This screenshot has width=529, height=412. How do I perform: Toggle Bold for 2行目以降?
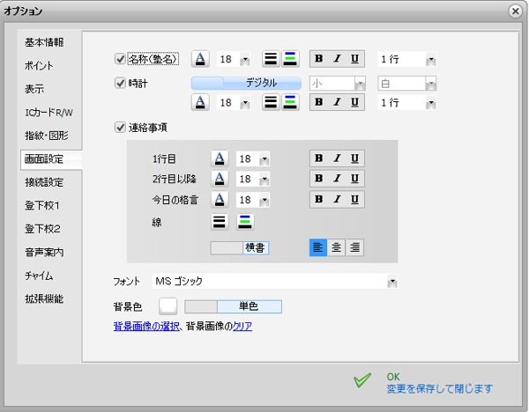pyautogui.click(x=318, y=179)
